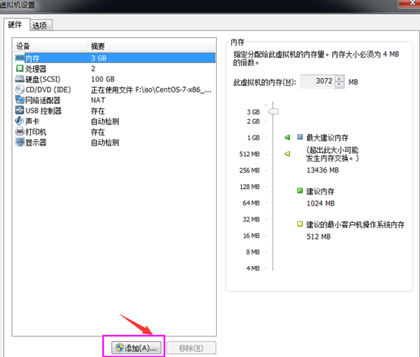Viewport: 420px width, 357px height.
Task: Select the display monitor icon
Action: [x=20, y=142]
